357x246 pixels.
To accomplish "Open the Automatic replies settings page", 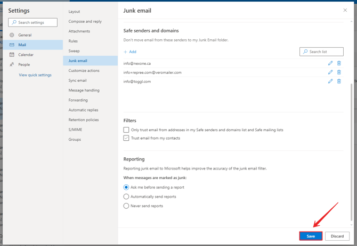I will pos(83,110).
